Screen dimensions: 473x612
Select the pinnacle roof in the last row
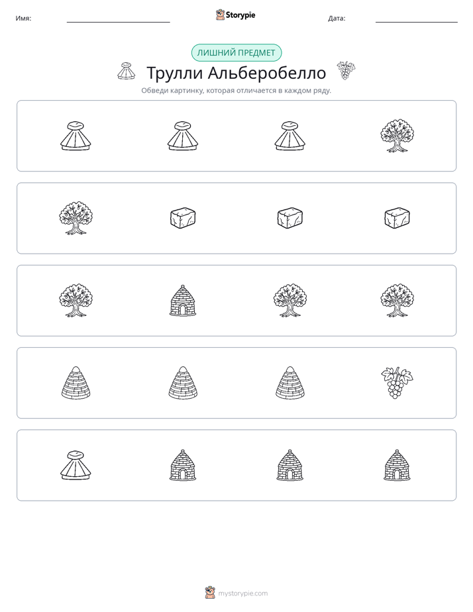pyautogui.click(x=76, y=465)
